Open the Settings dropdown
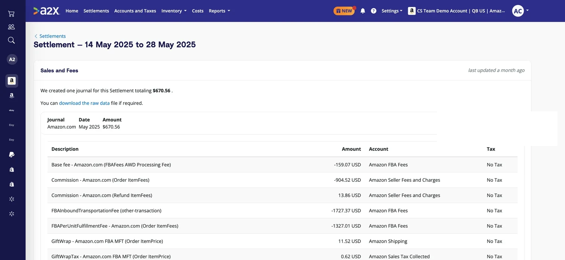565x260 pixels. pyautogui.click(x=392, y=11)
